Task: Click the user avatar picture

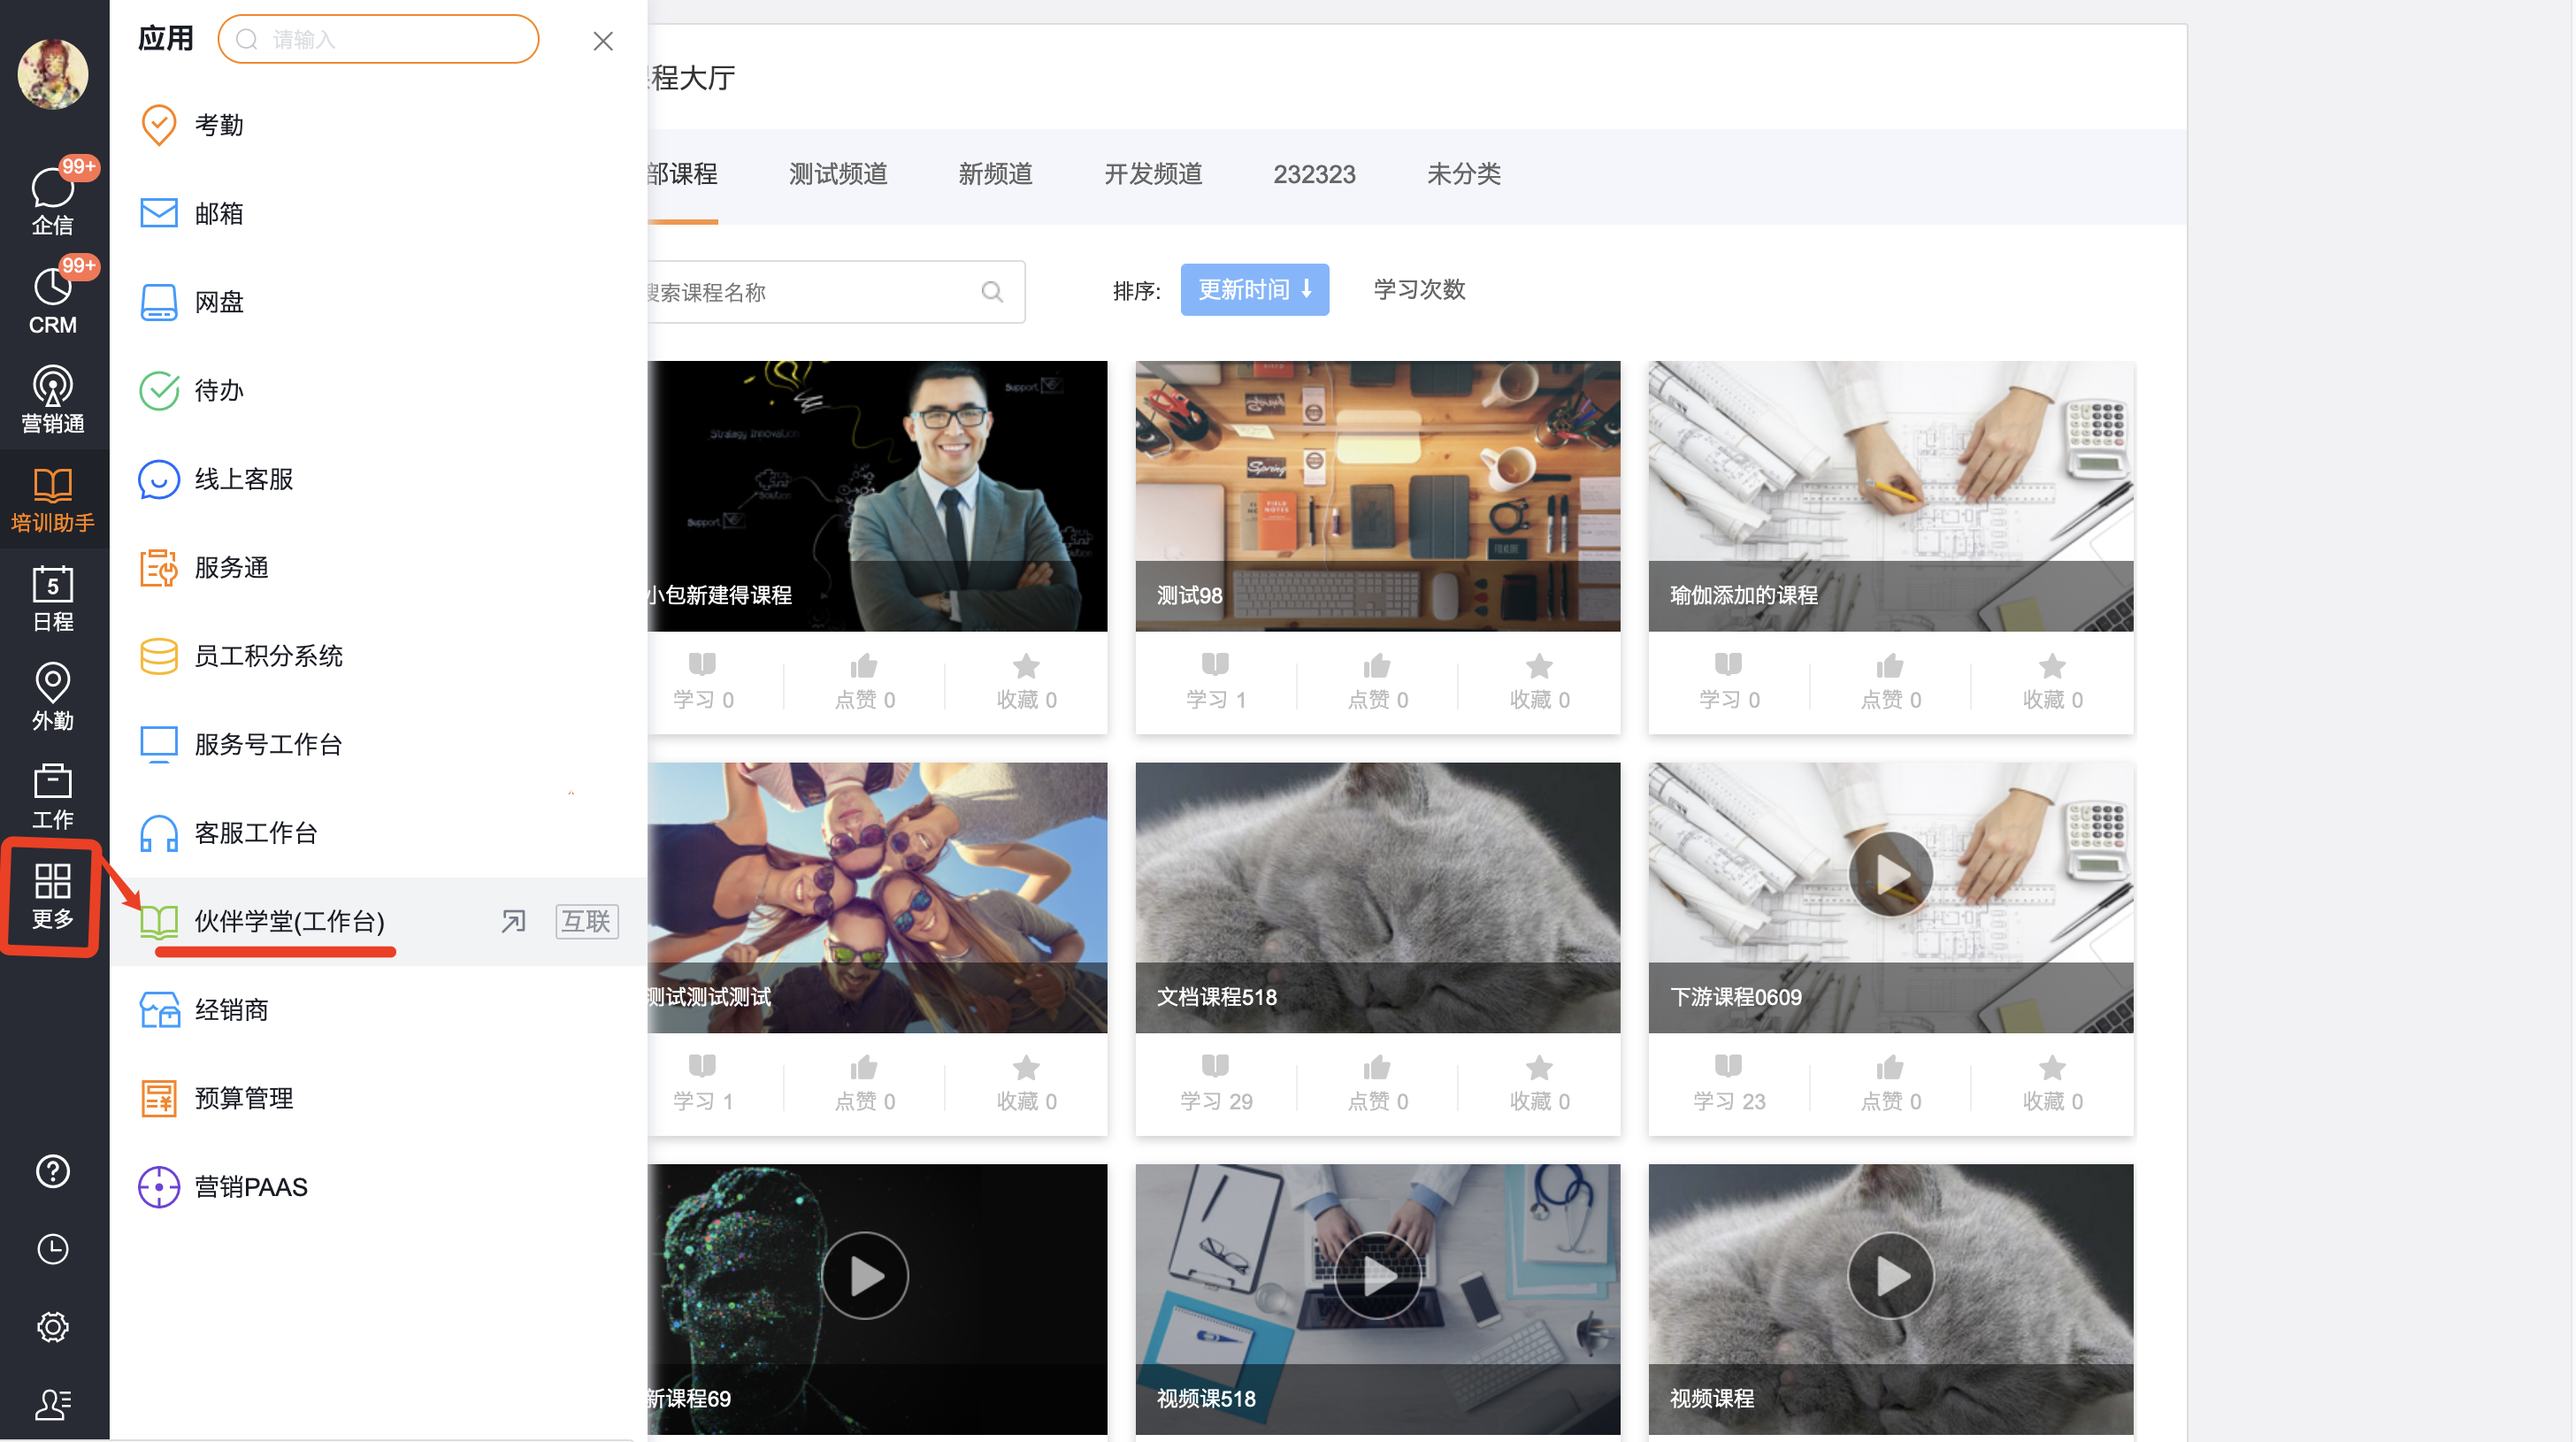Action: 53,74
